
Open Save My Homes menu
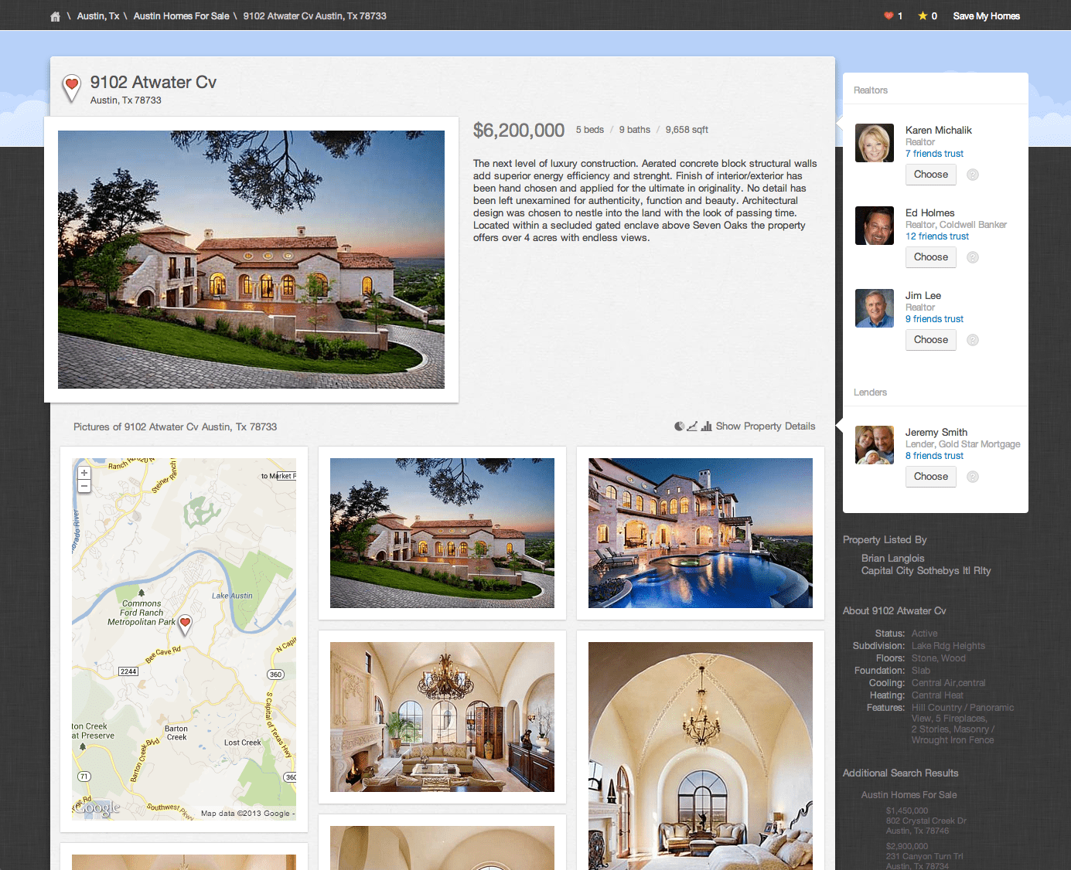point(986,16)
